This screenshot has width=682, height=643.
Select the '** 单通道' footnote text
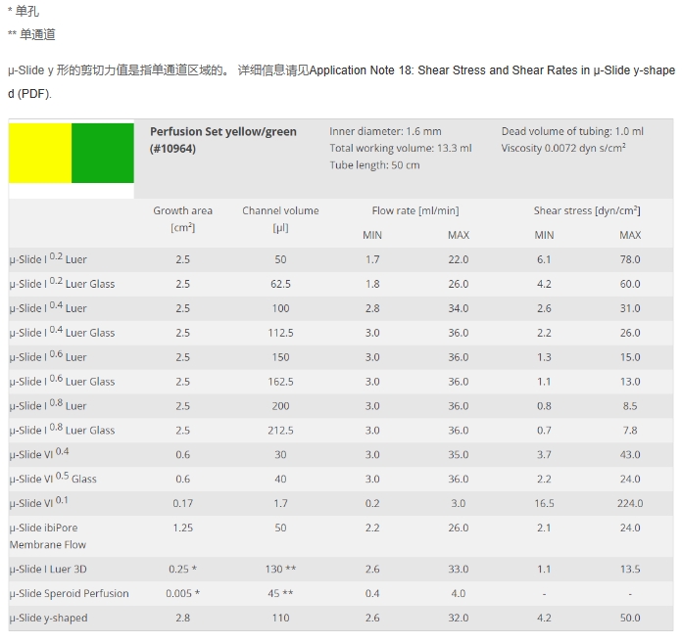coord(31,34)
